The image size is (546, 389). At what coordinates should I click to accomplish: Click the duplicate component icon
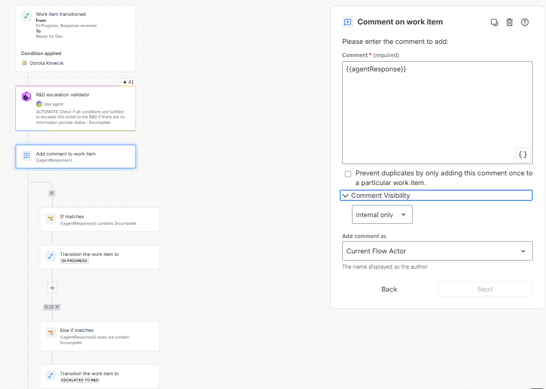click(x=494, y=22)
